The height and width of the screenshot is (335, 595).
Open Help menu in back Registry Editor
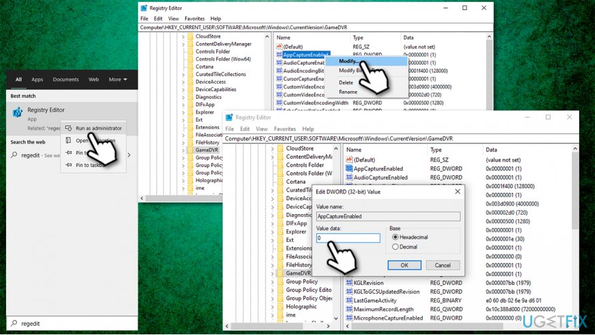click(216, 19)
